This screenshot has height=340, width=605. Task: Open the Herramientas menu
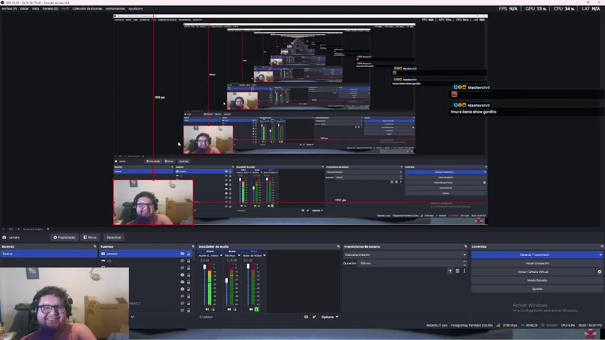(x=115, y=8)
